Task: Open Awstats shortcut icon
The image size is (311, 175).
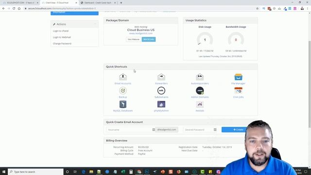Action: pyautogui.click(x=200, y=104)
